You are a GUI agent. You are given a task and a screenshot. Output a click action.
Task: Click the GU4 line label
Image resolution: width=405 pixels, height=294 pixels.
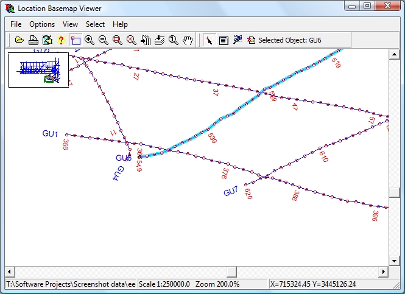point(118,173)
